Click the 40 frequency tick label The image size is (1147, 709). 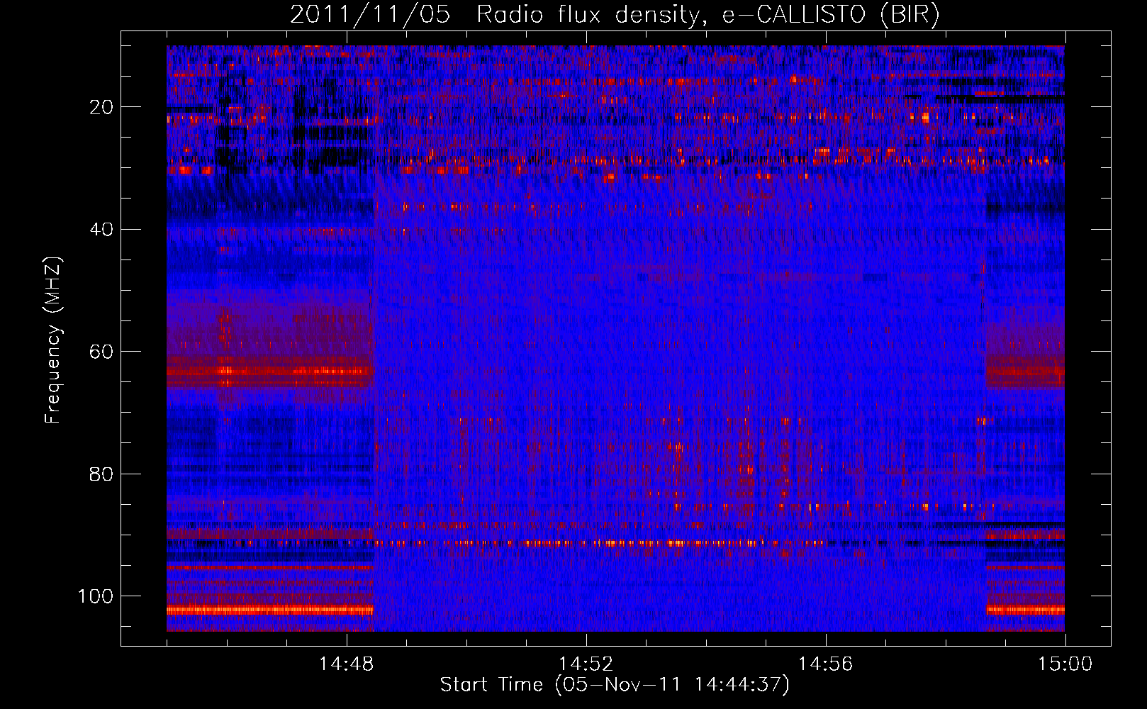coord(101,230)
